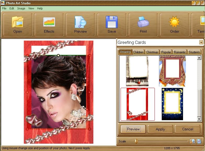Screen dimensions: 205x151
Task: Click template list scroll down arrow
Action: [x=199, y=119]
